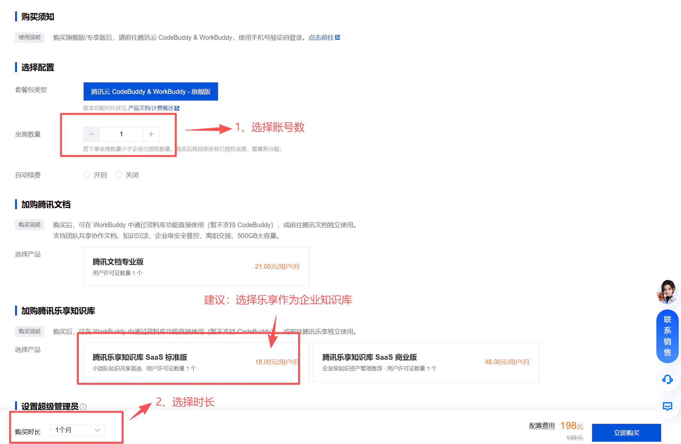Open the 点击前往 external link
Image resolution: width=681 pixels, height=444 pixels.
pos(324,38)
